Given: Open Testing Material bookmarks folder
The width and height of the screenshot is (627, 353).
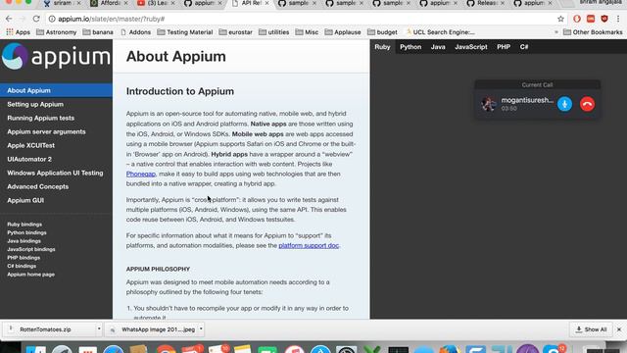Looking at the screenshot, I should (185, 32).
